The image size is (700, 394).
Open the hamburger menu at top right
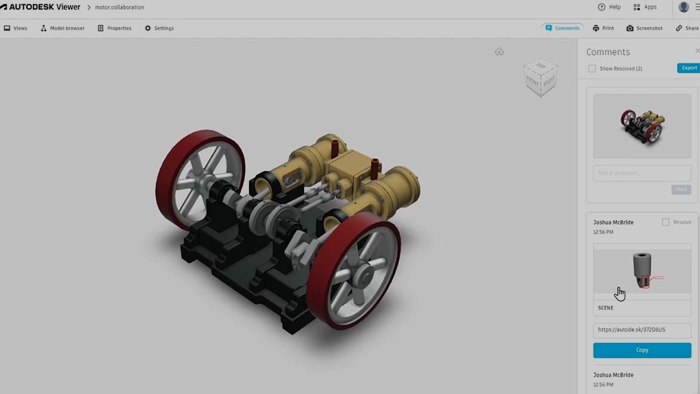pyautogui.click(x=696, y=7)
